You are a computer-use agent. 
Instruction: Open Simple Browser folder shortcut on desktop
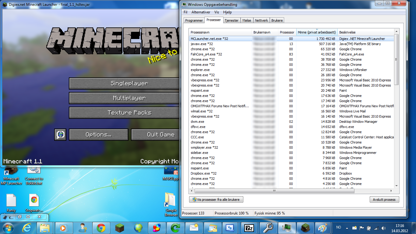point(171,205)
